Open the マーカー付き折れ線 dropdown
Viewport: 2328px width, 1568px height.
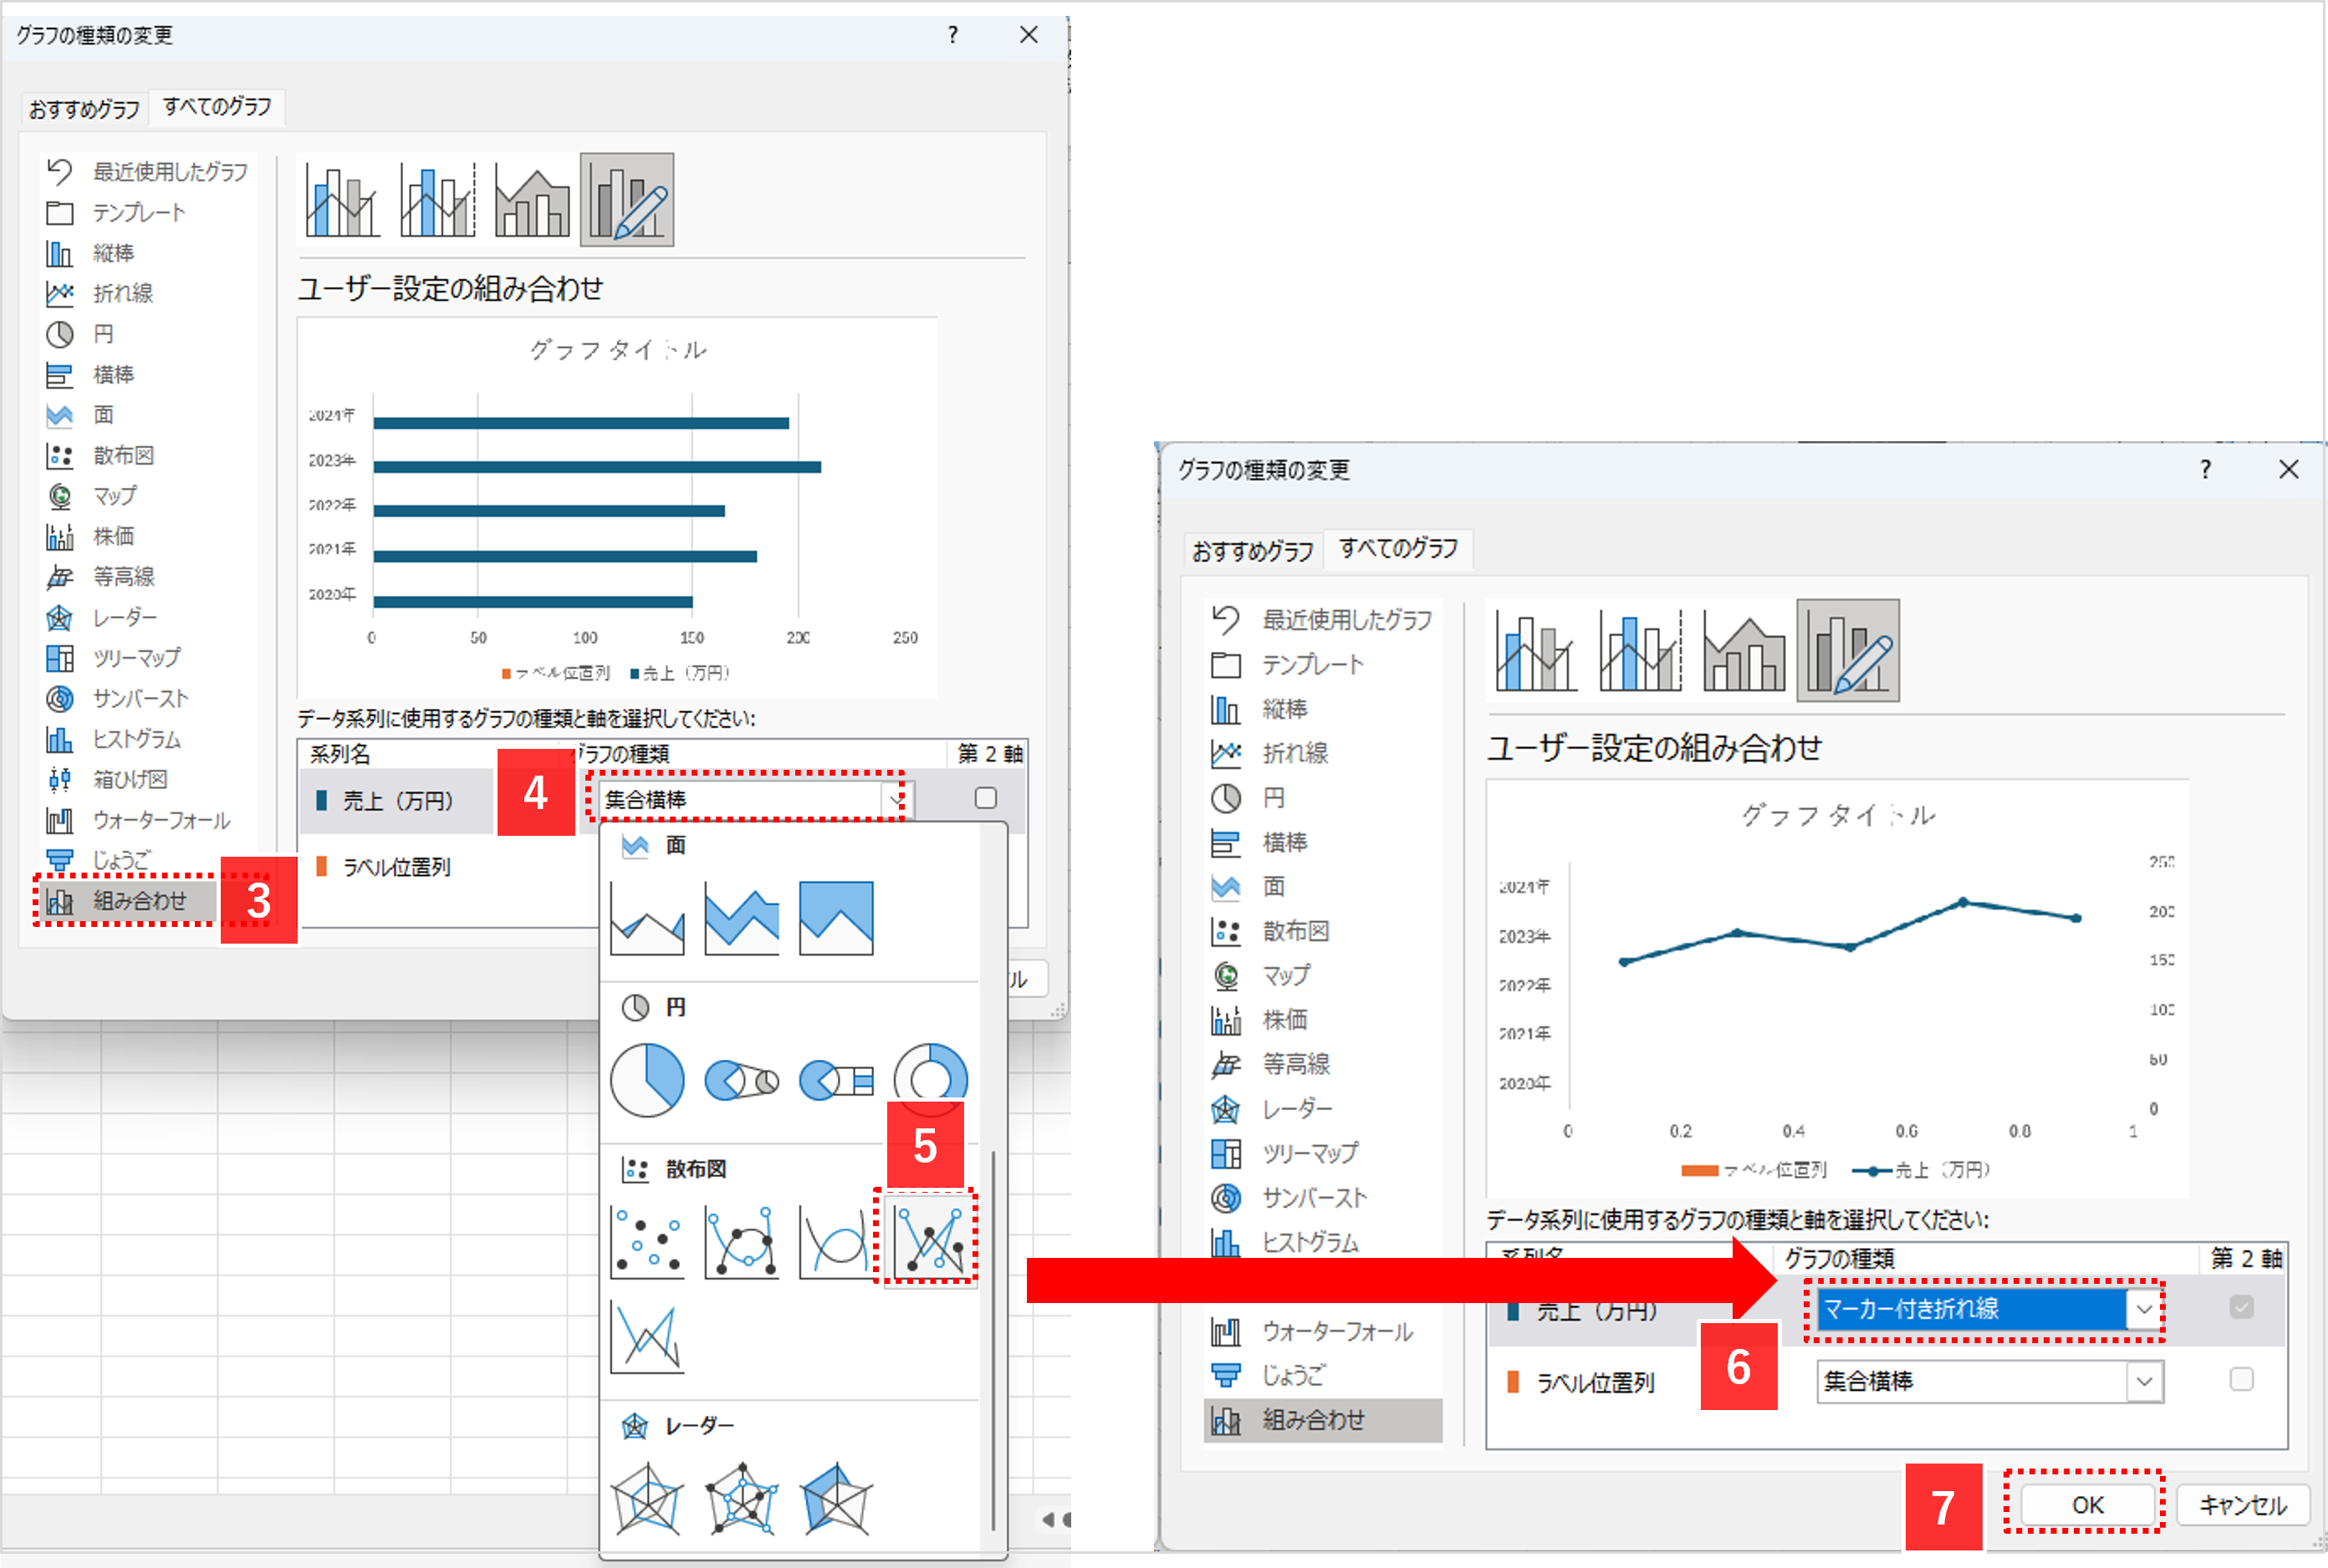click(2144, 1309)
